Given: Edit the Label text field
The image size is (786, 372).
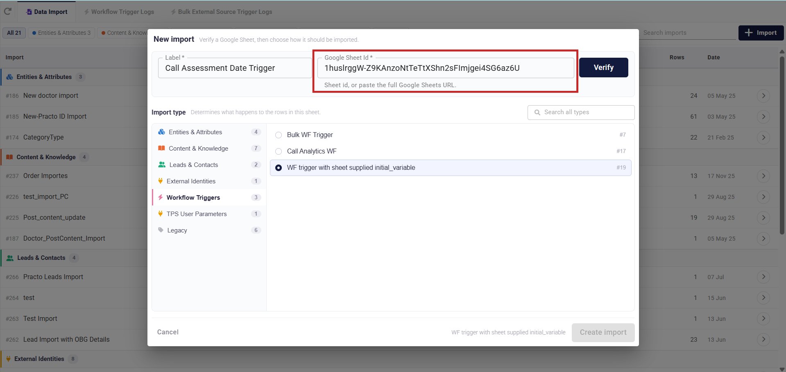Looking at the screenshot, I should [235, 68].
